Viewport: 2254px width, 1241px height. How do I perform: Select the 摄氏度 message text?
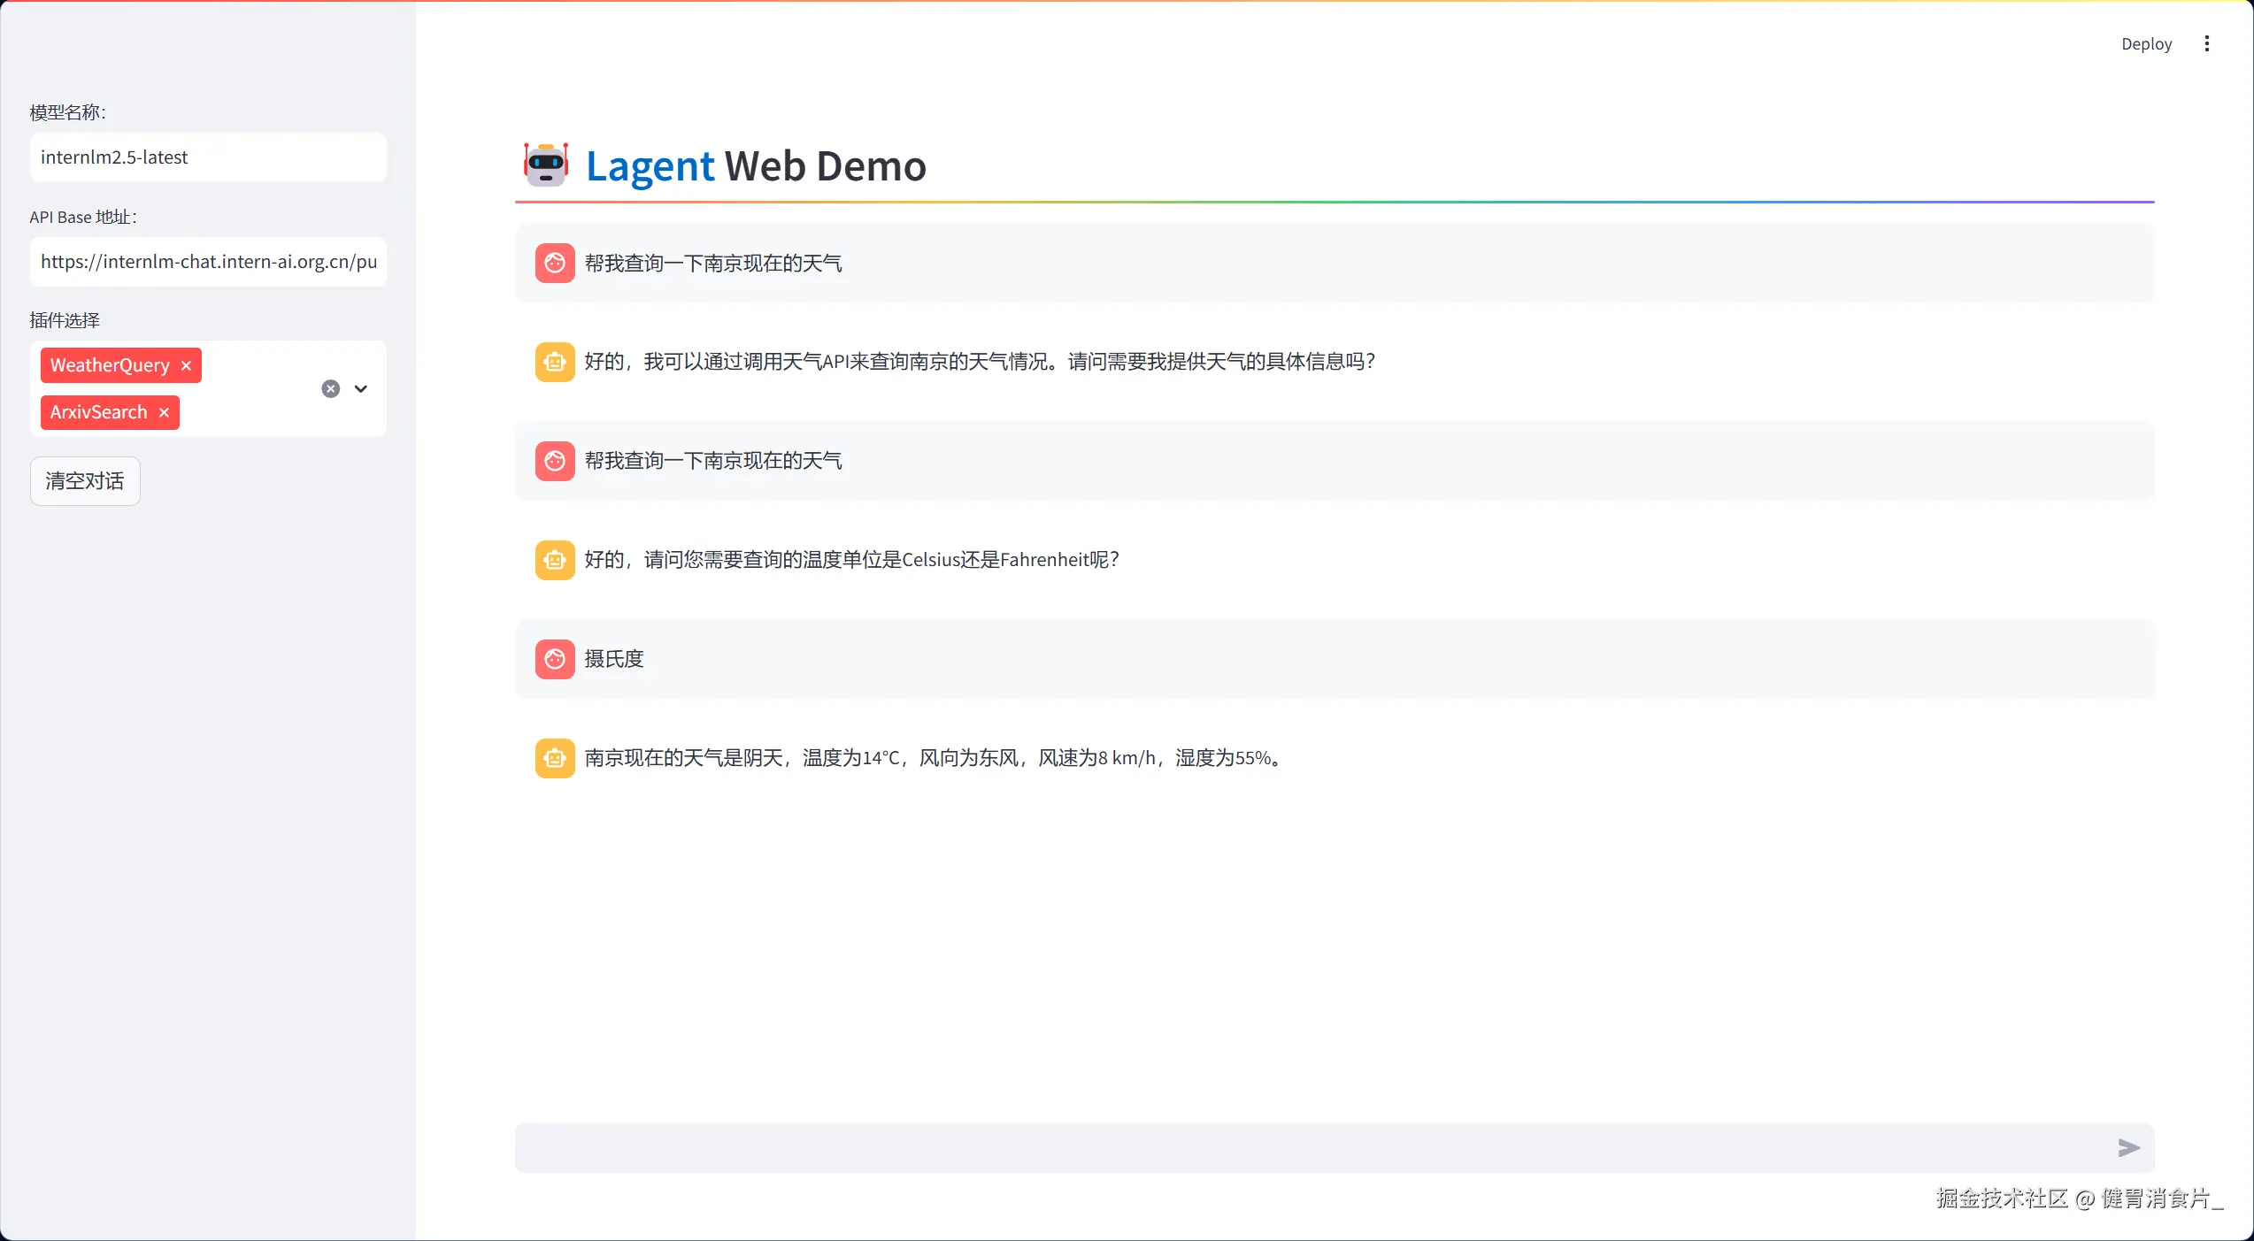click(x=614, y=659)
